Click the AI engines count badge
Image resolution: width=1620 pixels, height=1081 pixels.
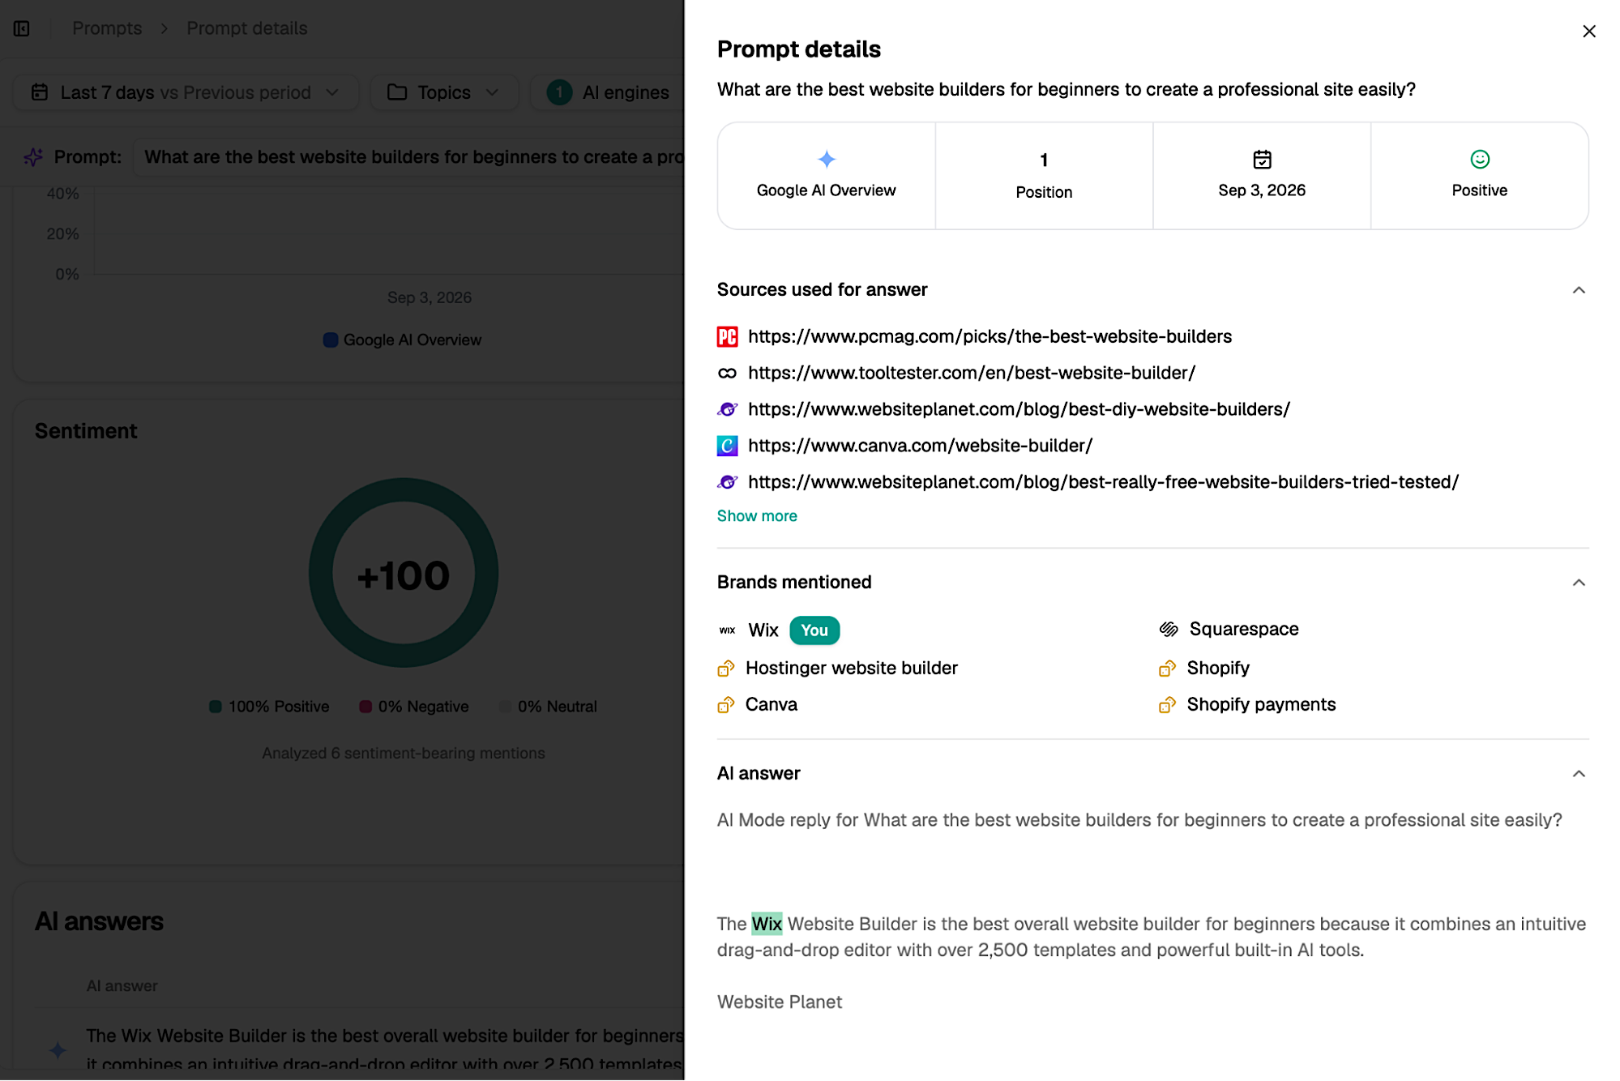click(x=559, y=92)
